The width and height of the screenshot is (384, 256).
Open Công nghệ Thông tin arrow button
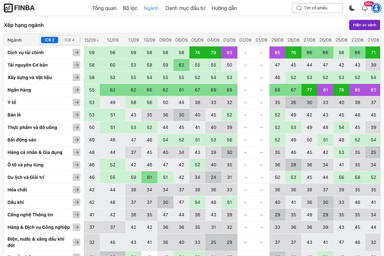pyautogui.click(x=76, y=215)
